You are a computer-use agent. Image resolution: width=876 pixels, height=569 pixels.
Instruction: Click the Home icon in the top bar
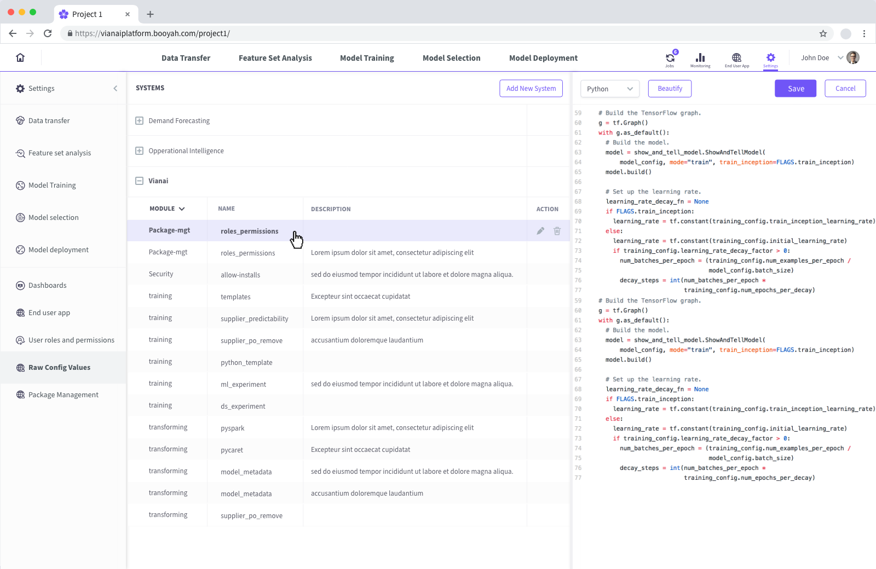click(20, 57)
